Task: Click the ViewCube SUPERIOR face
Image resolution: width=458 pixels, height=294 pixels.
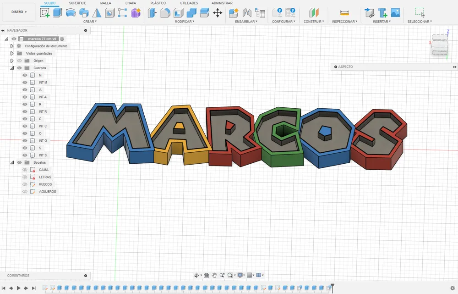Action: pyautogui.click(x=440, y=40)
